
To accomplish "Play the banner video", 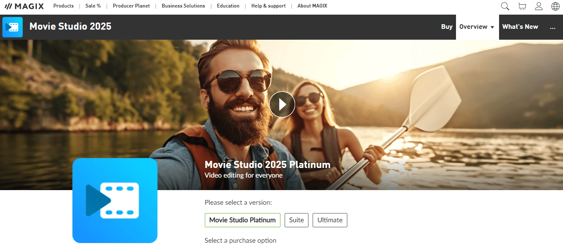I will (282, 104).
